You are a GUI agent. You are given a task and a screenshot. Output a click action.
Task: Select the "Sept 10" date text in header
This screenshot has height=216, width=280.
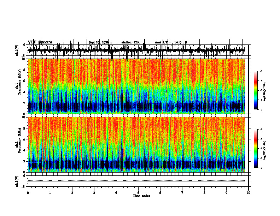pos(94,42)
